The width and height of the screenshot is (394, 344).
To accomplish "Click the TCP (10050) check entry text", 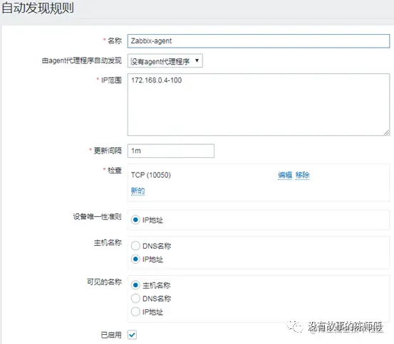I will [151, 175].
